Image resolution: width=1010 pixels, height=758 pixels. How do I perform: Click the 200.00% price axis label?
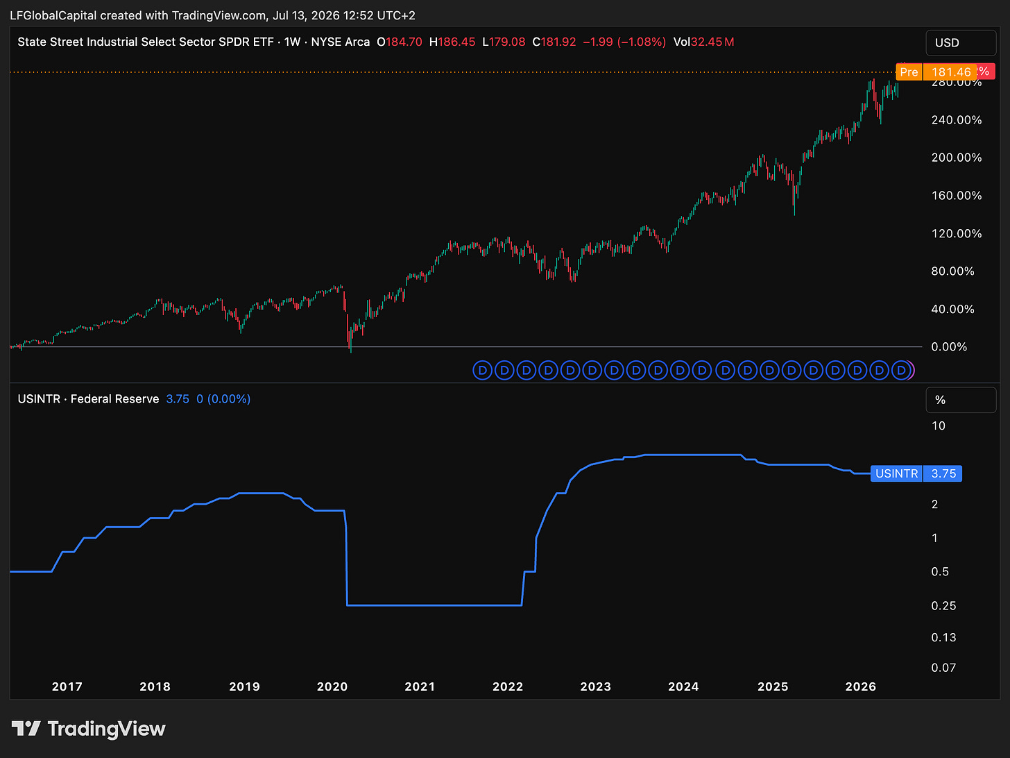[957, 158]
